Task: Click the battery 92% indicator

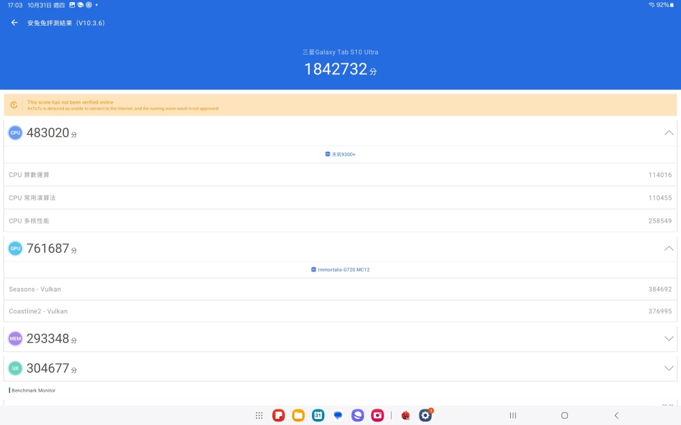Action: pyautogui.click(x=665, y=5)
